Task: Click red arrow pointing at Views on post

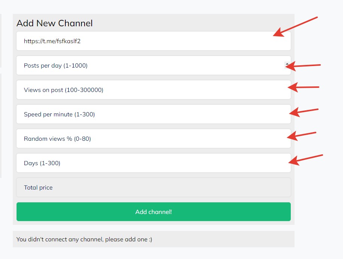Action: pyautogui.click(x=304, y=87)
